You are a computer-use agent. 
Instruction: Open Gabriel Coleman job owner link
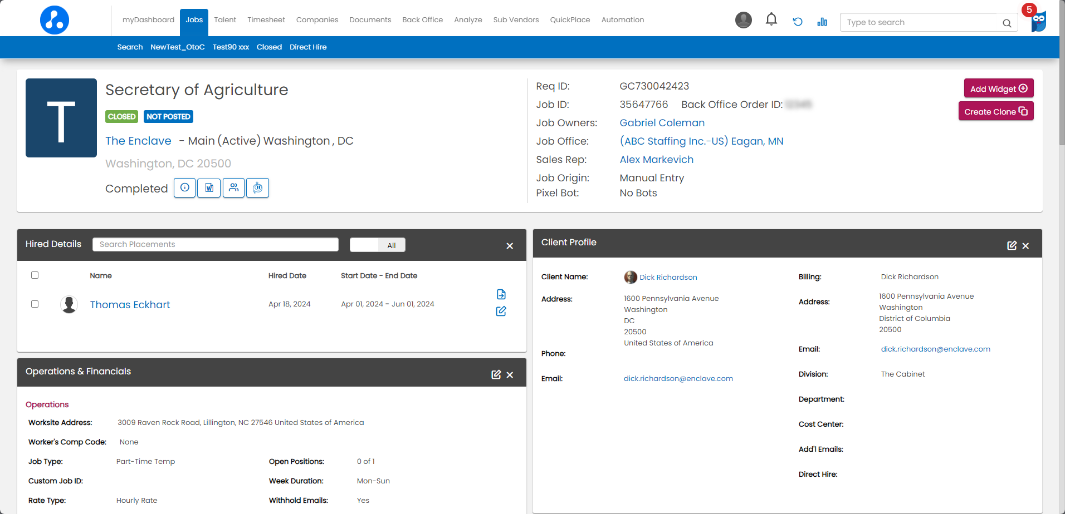662,123
